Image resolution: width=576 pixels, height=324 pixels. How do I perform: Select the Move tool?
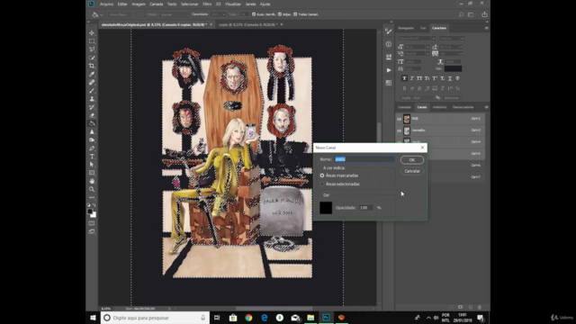tap(92, 33)
